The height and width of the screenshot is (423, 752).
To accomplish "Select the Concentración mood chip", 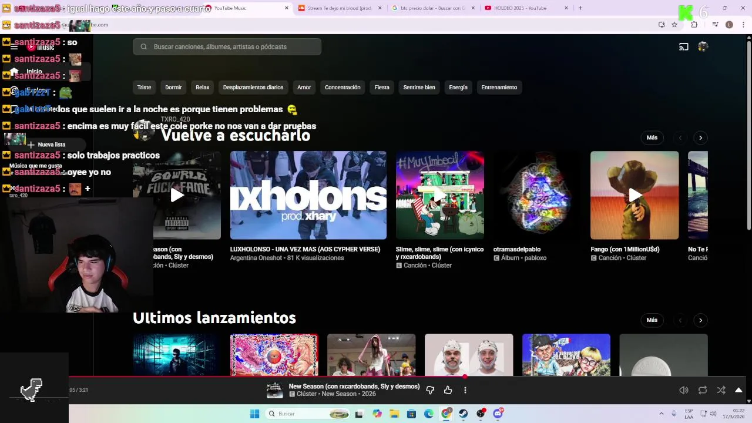I will click(343, 88).
